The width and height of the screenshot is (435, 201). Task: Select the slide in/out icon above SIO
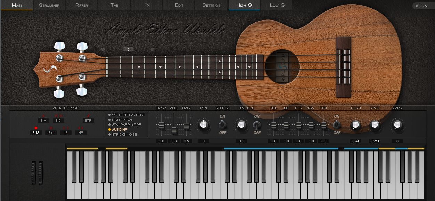point(58,116)
